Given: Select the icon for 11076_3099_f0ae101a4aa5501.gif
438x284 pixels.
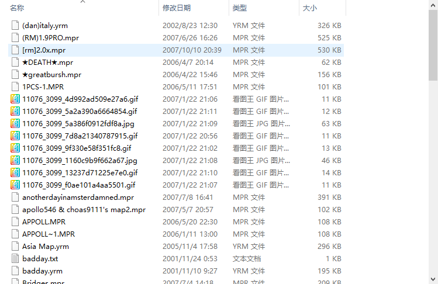Looking at the screenshot, I should click(x=15, y=185).
